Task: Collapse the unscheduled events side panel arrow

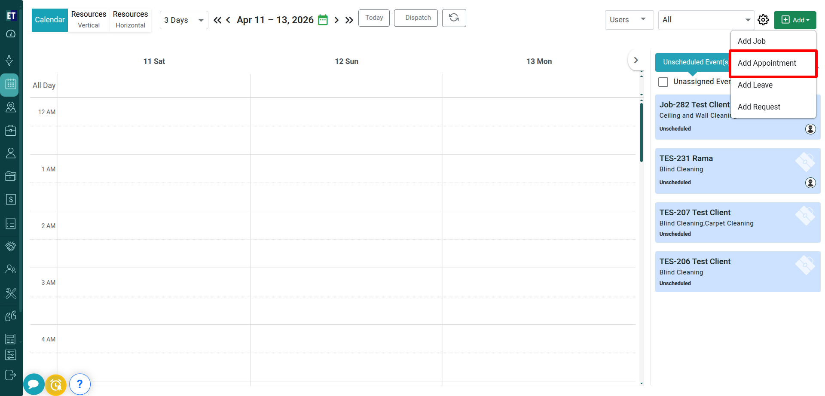Action: pos(636,60)
